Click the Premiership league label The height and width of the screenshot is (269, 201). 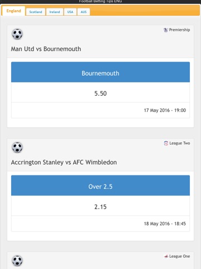point(179,30)
